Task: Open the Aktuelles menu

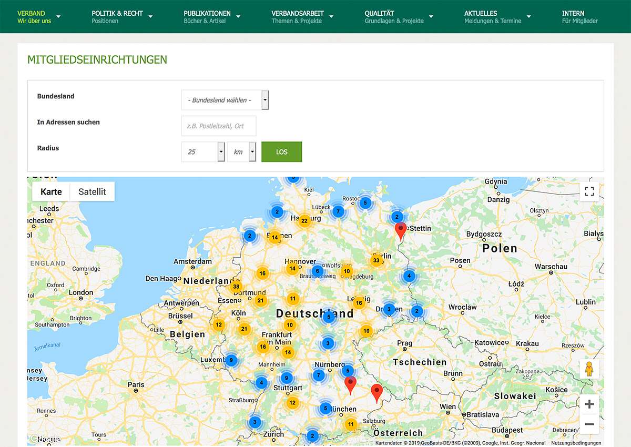Action: (x=493, y=17)
